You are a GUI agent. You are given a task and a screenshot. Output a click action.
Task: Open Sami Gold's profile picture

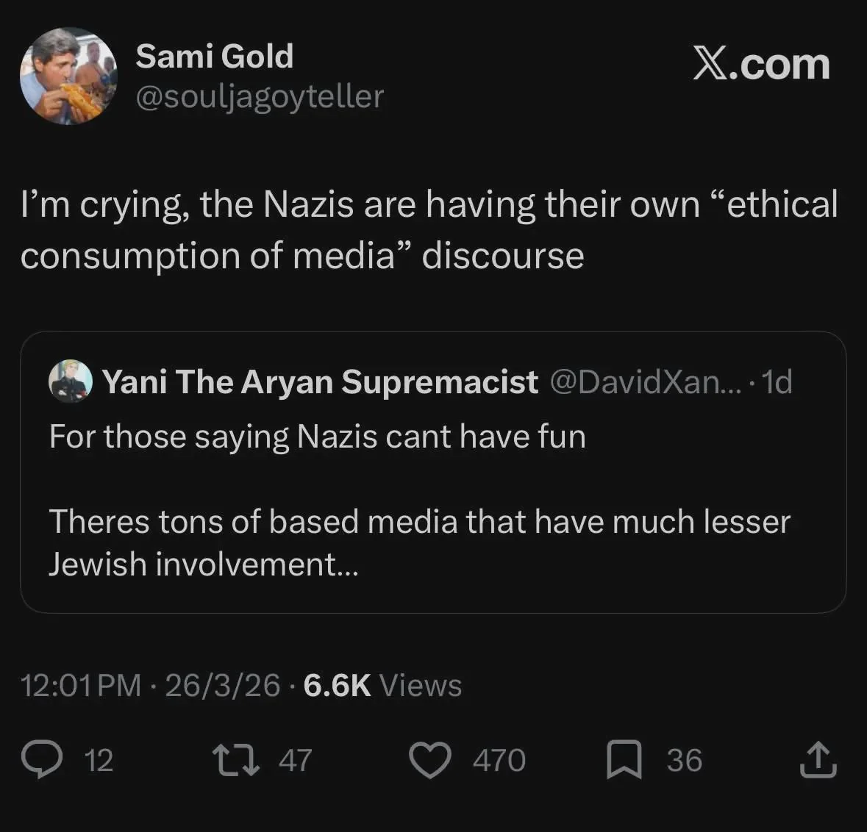[x=68, y=76]
